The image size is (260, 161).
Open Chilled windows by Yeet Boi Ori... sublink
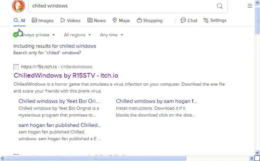tap(59, 101)
